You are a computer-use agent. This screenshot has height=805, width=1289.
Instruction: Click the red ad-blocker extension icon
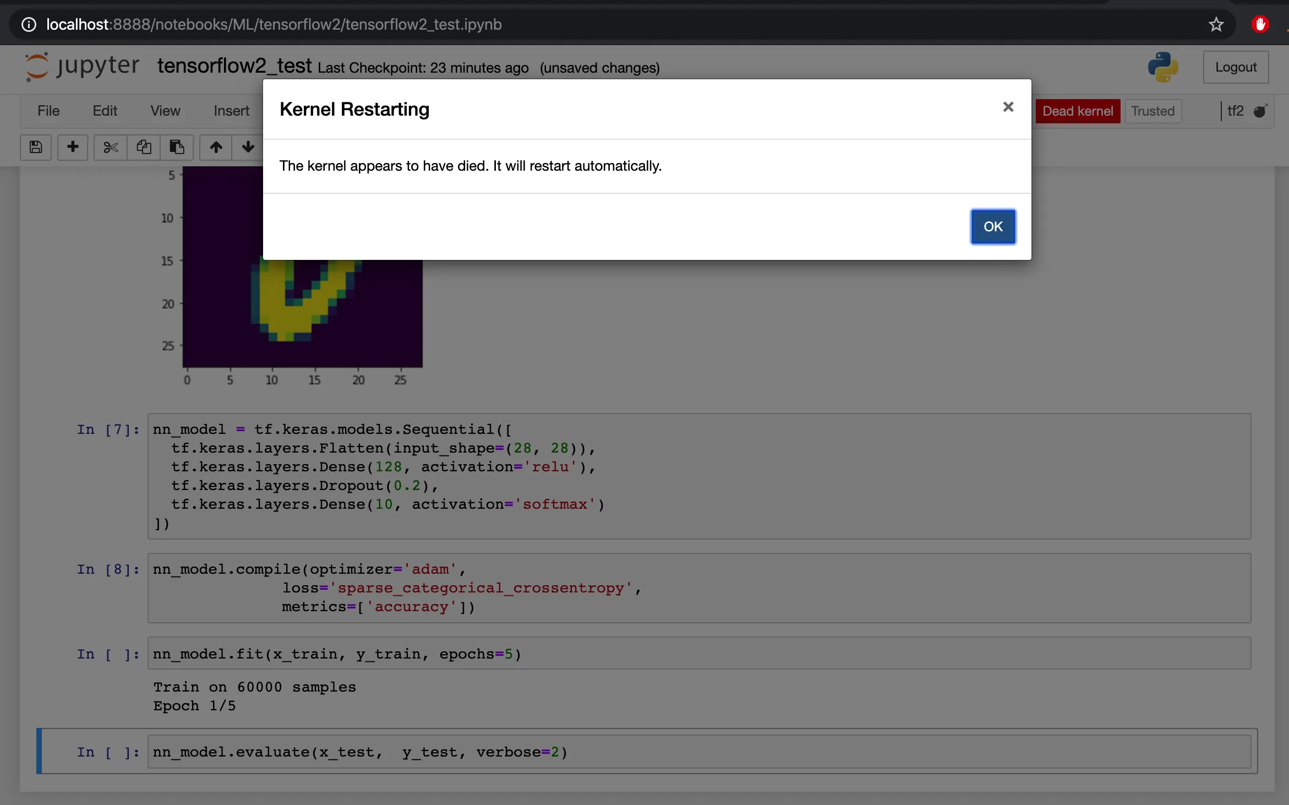(1260, 24)
